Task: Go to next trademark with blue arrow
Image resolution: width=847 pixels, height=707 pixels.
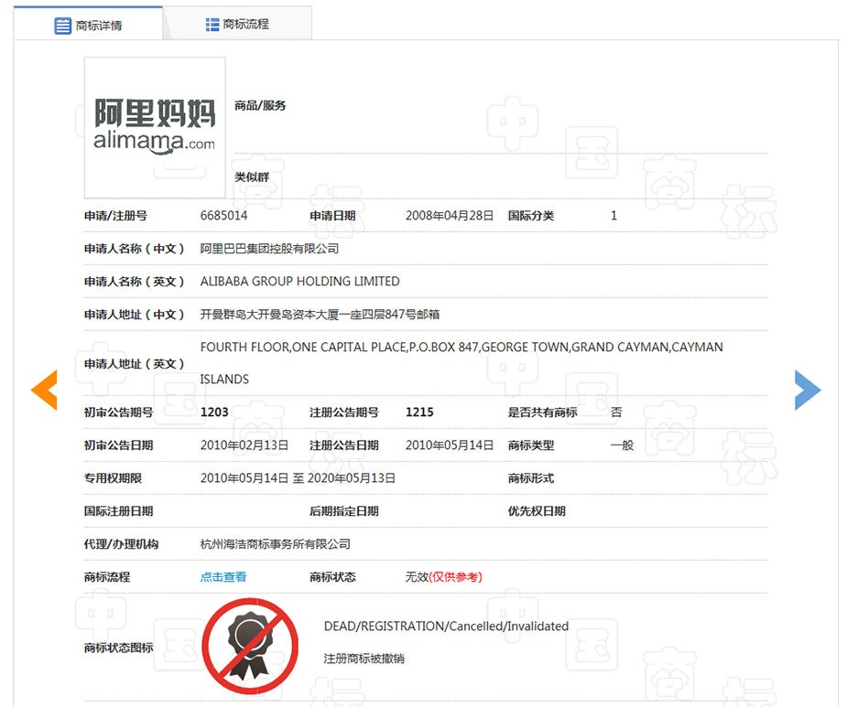Action: pos(808,390)
